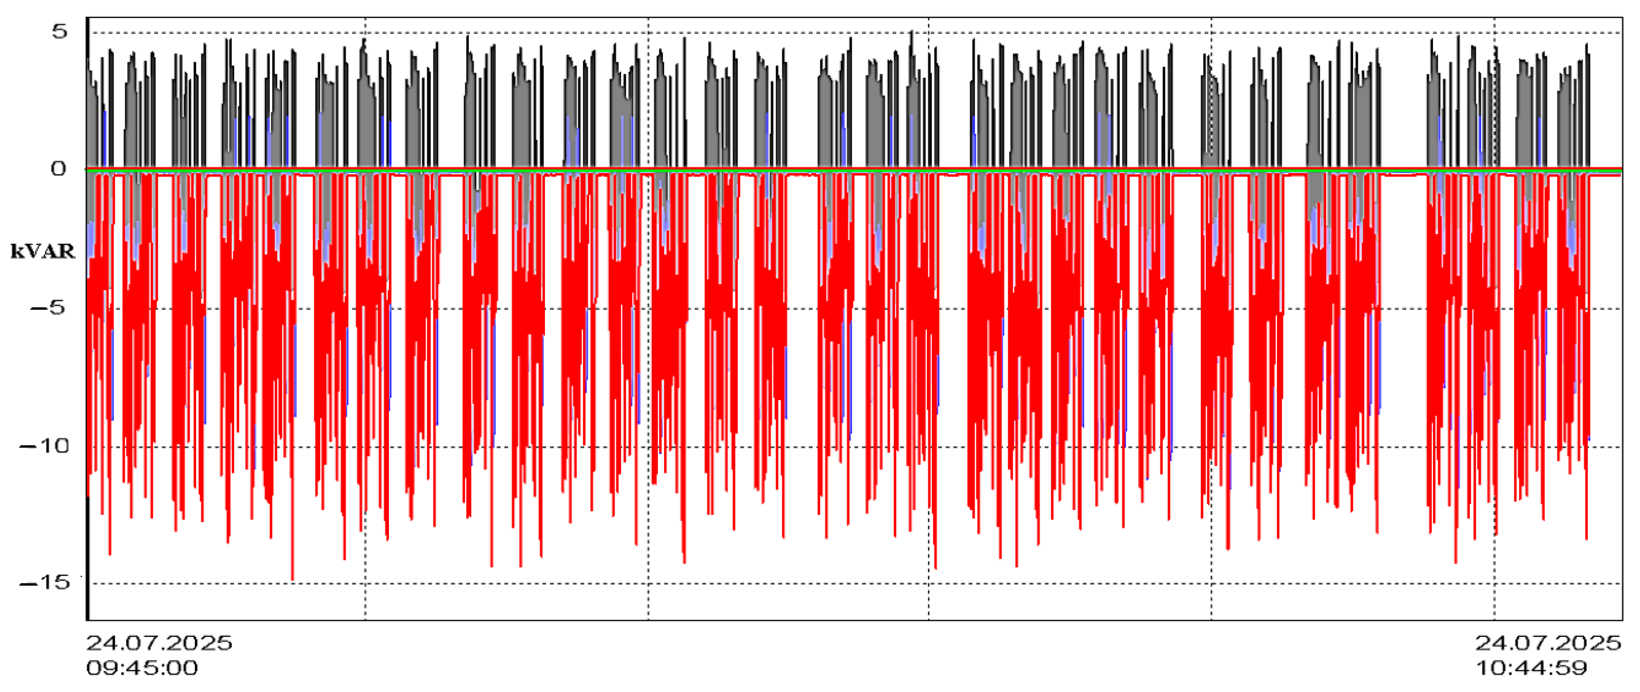Select the start time 09:45:00 label
Image resolution: width=1640 pixels, height=692 pixels.
142,668
